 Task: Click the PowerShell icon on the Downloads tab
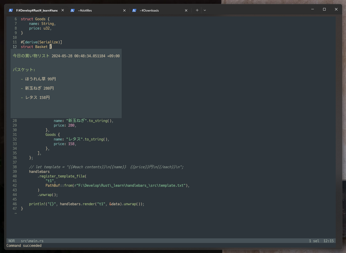[134, 10]
